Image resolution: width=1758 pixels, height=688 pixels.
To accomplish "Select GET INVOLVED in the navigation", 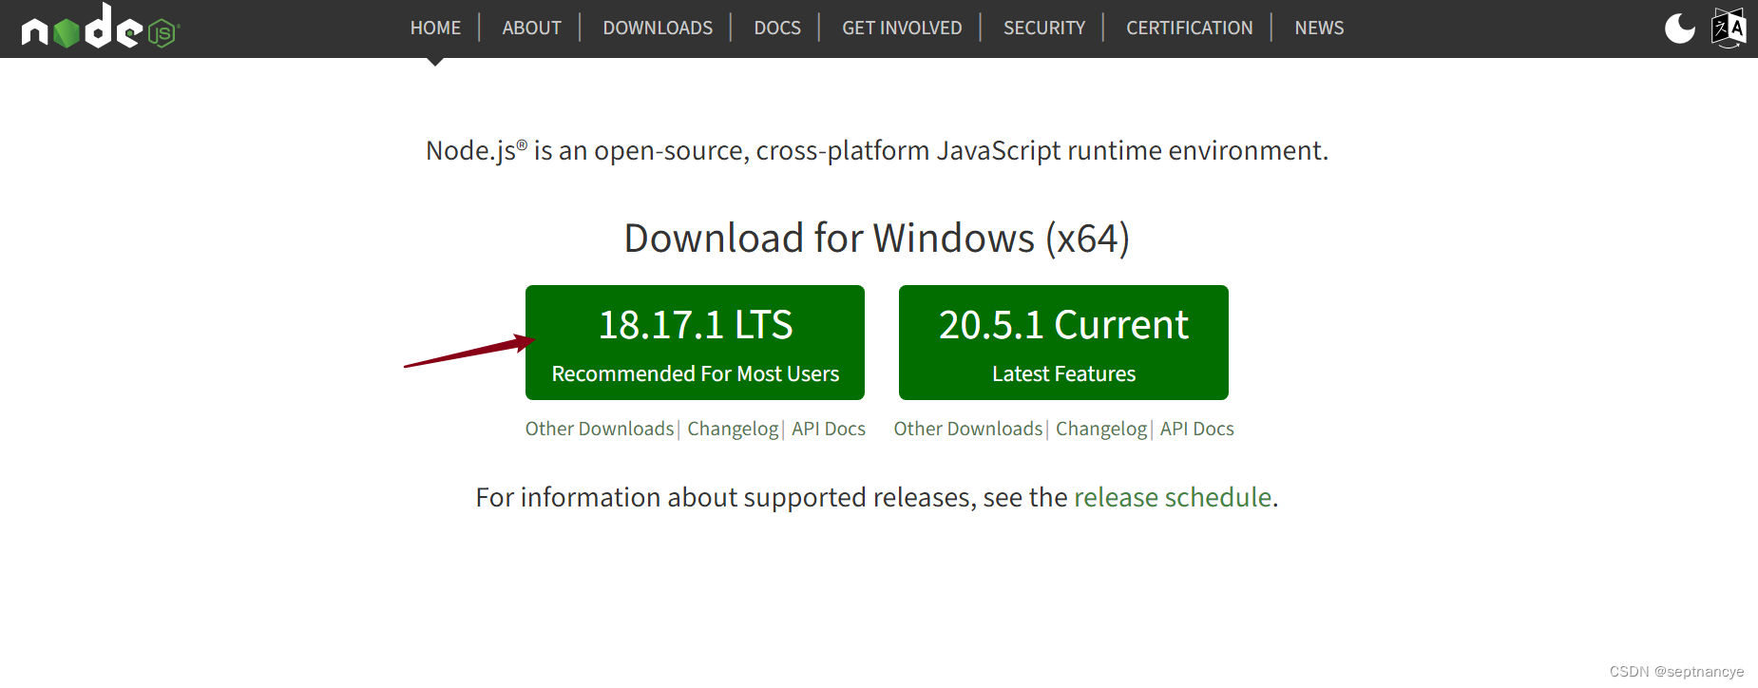I will tap(902, 29).
